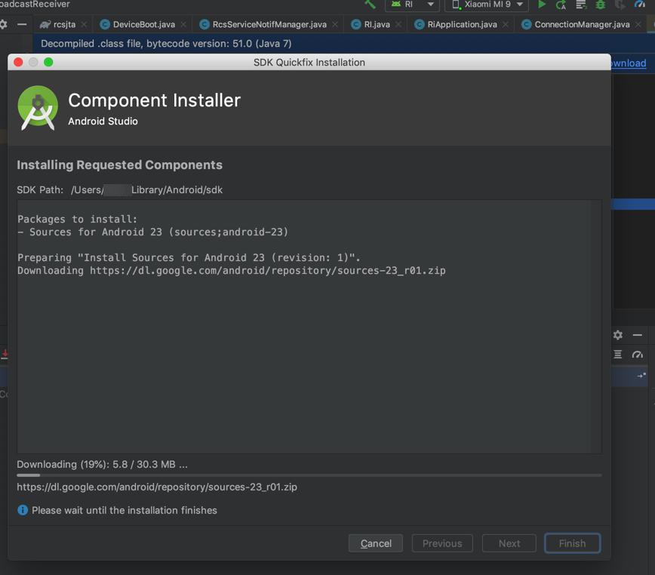
Task: Zoom the dialog with the green window button
Action: point(48,62)
